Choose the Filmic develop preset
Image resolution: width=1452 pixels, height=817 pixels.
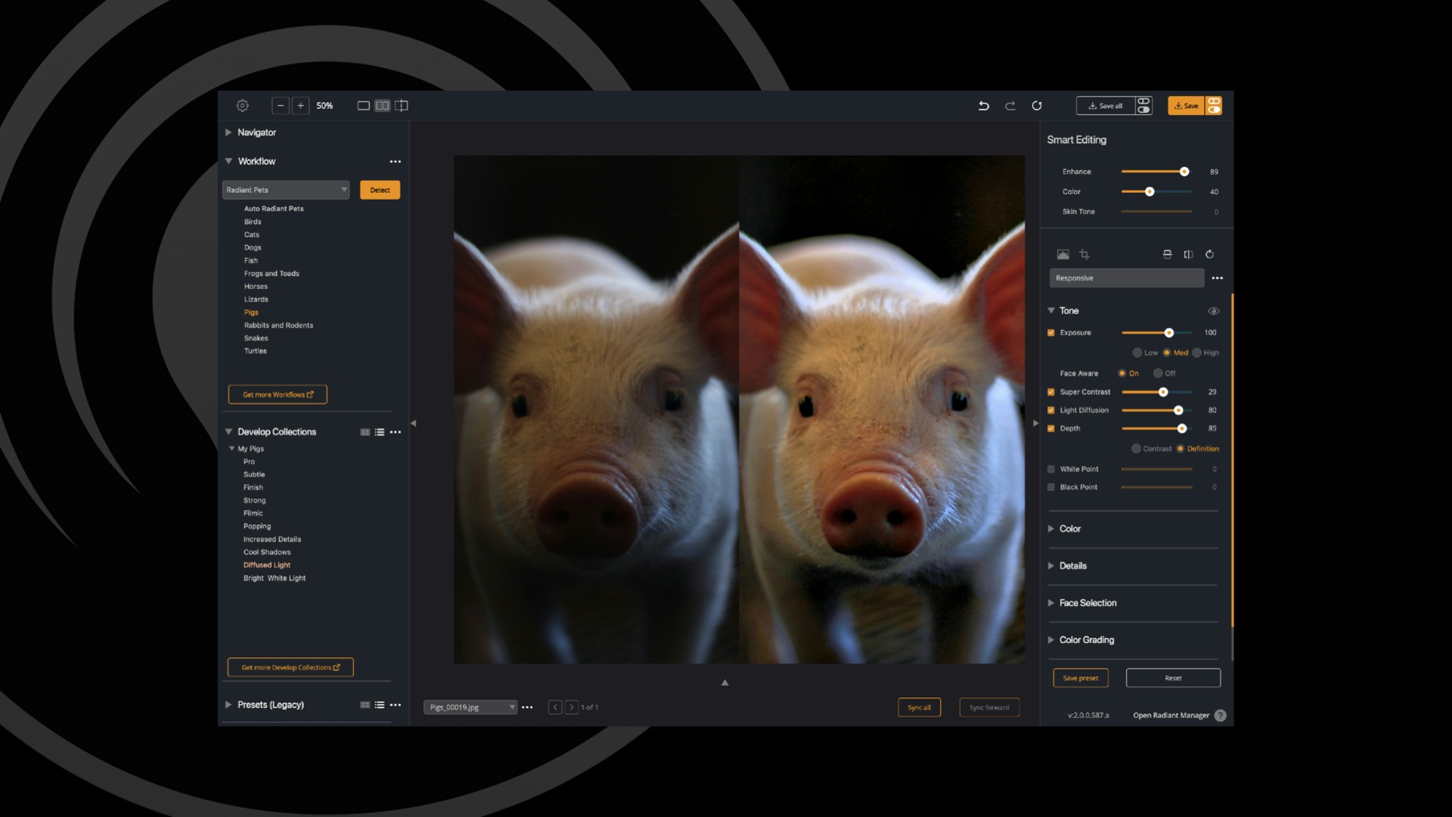click(x=253, y=514)
